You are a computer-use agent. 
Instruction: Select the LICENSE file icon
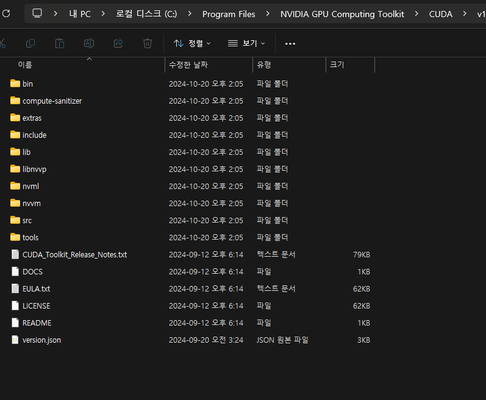coord(15,305)
